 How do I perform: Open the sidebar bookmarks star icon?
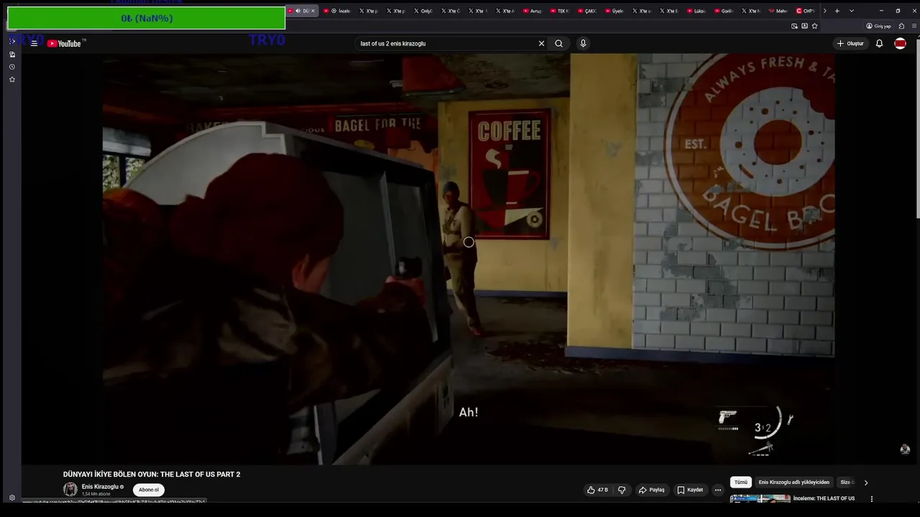click(x=12, y=80)
